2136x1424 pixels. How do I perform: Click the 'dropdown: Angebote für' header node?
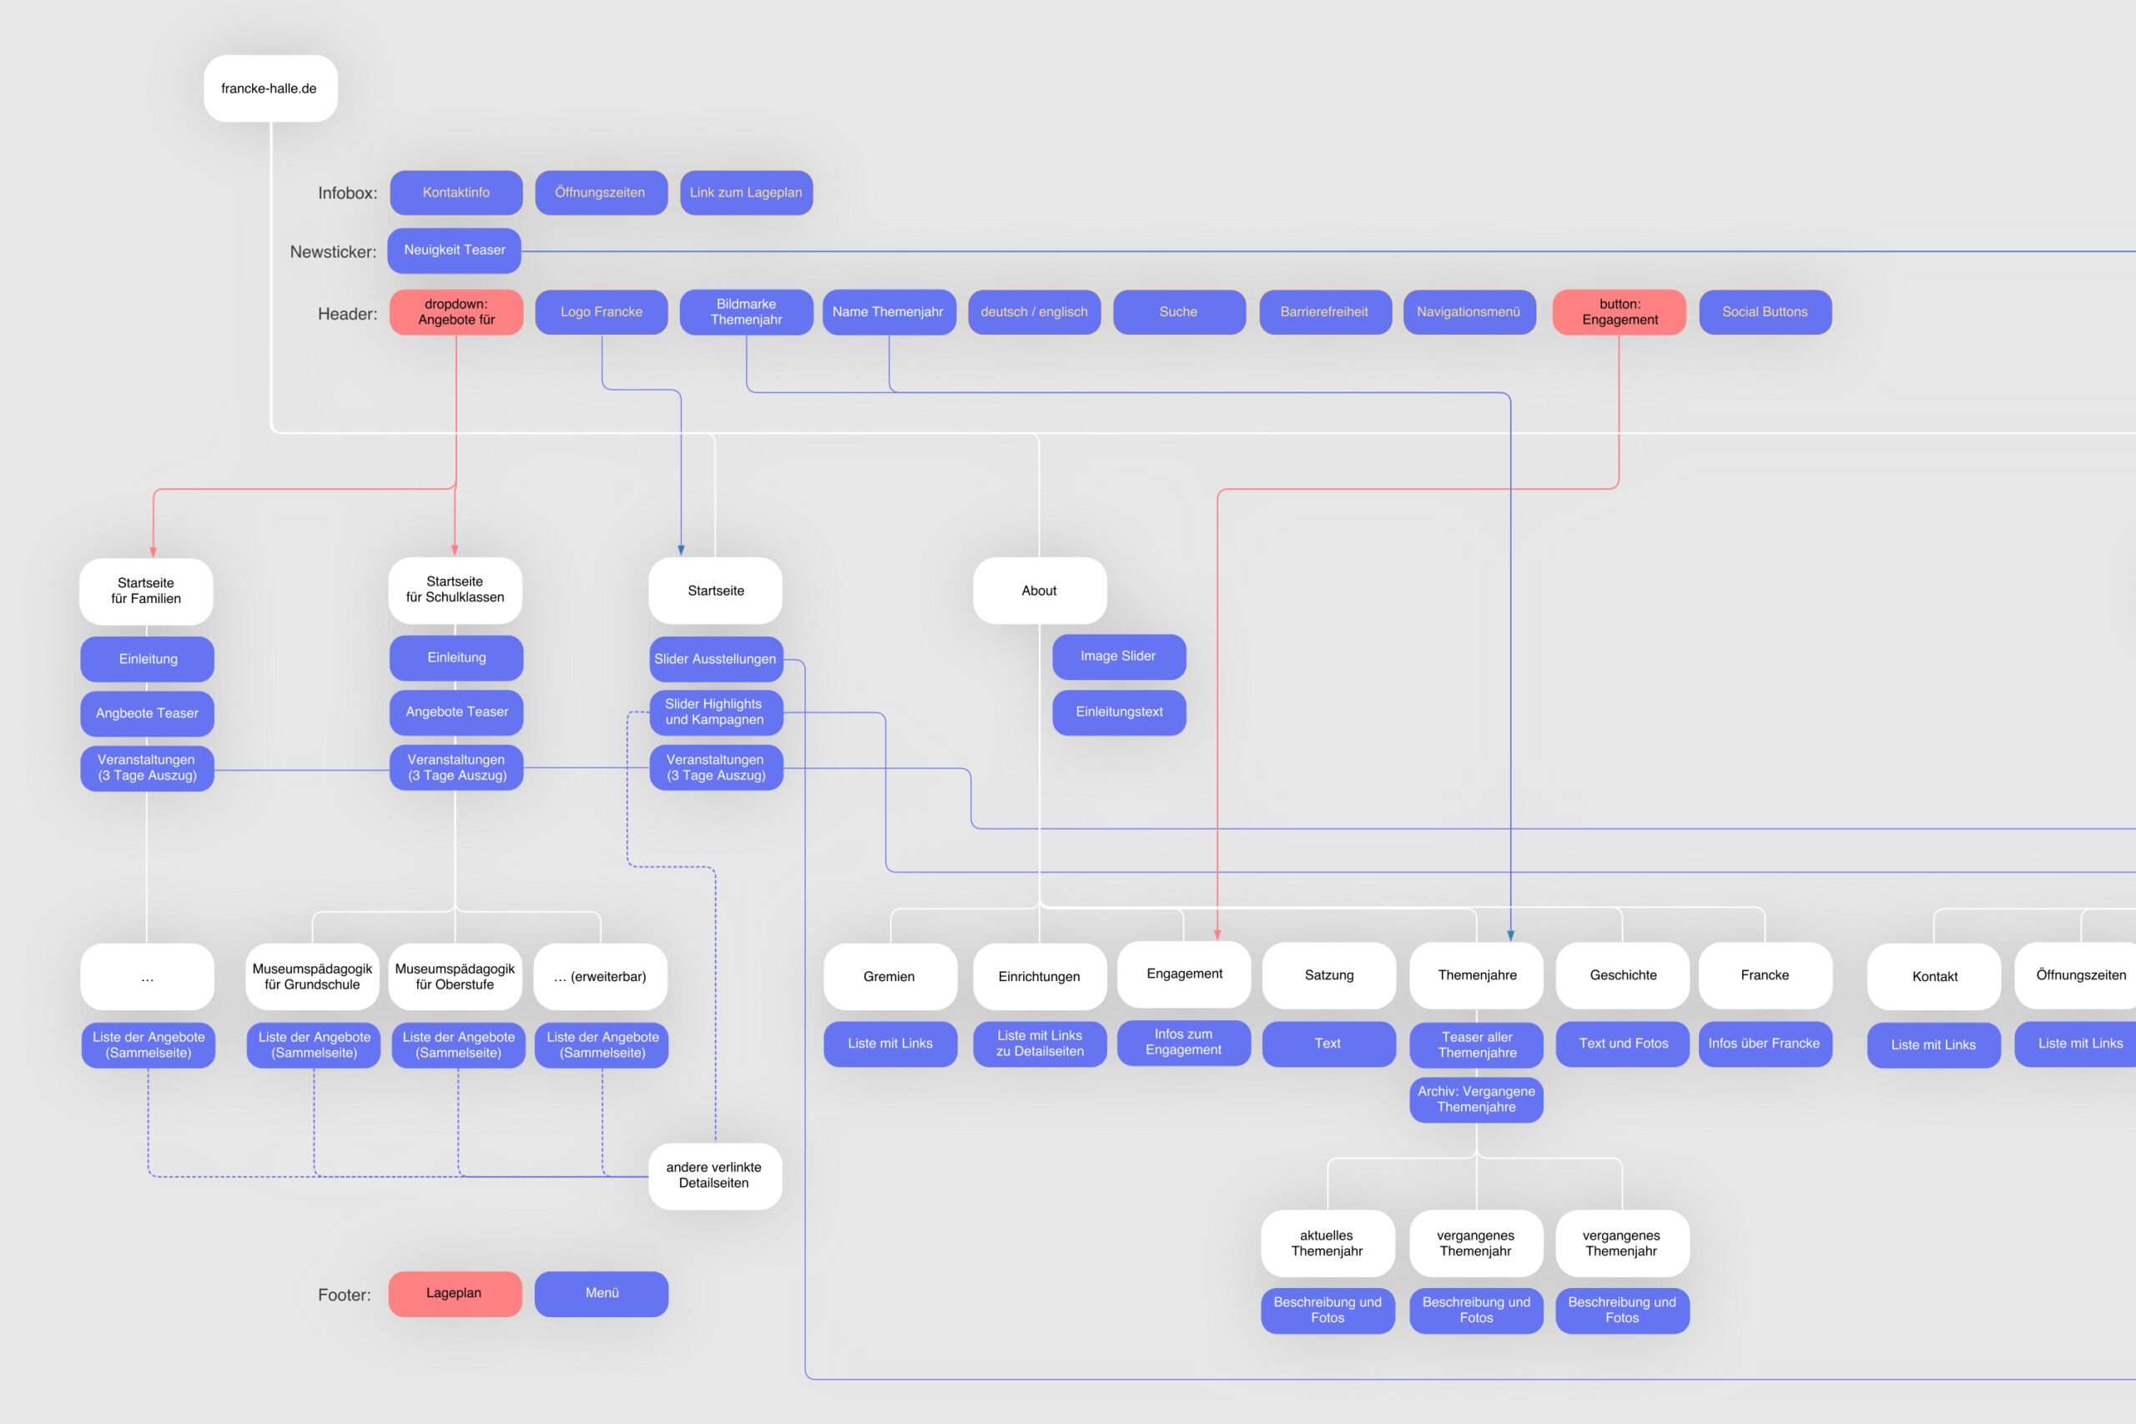tap(456, 311)
